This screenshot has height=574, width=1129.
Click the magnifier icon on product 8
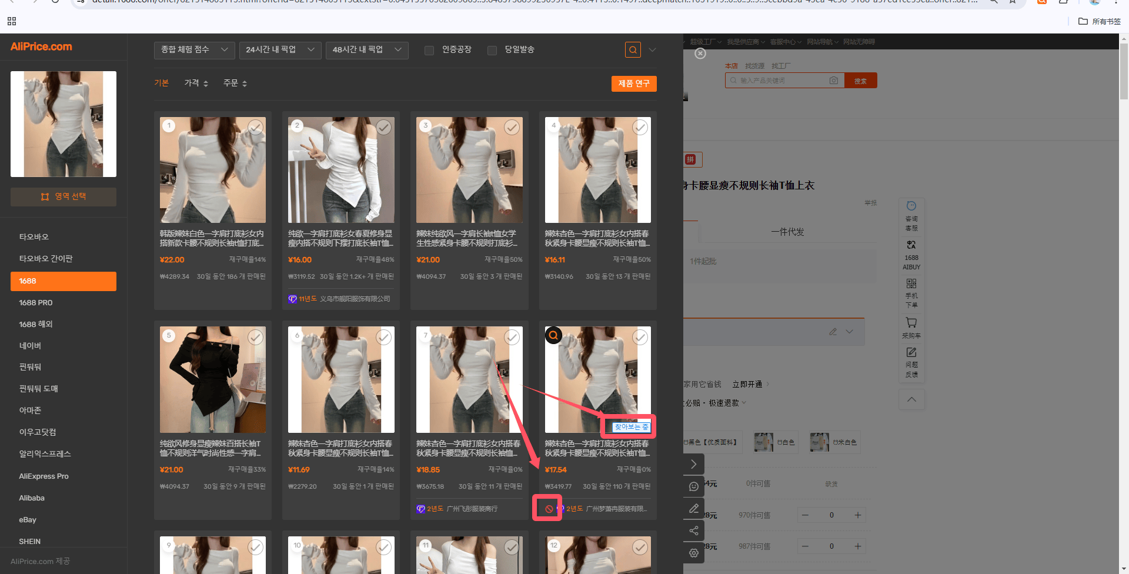pos(553,335)
